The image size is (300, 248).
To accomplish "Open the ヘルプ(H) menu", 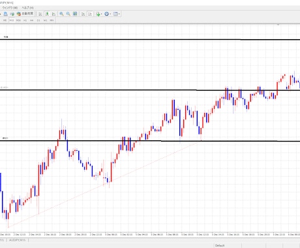I will 27,8.
